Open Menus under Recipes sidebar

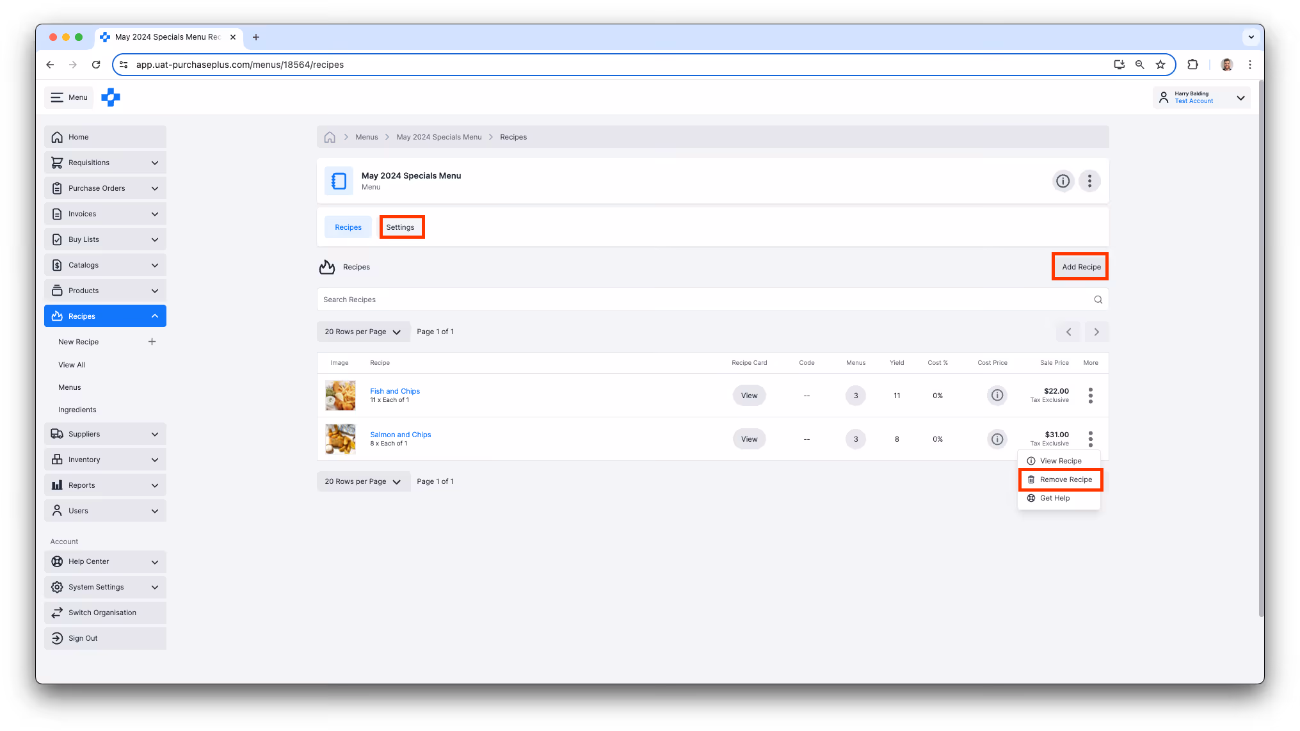point(70,387)
